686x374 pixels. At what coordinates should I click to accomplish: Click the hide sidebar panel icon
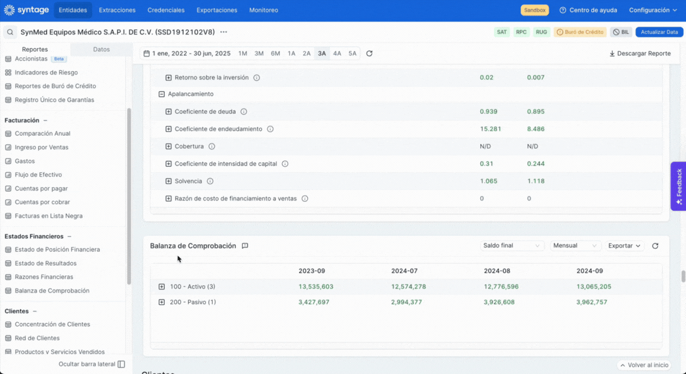point(122,364)
